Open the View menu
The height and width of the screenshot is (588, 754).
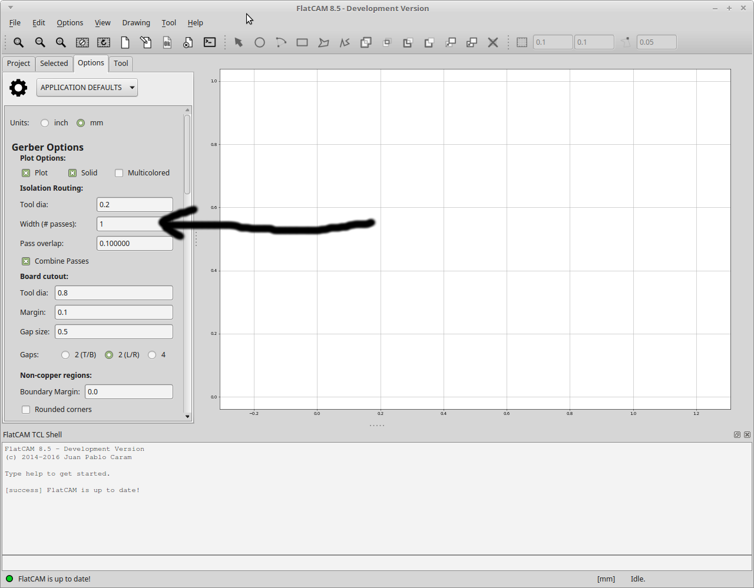[102, 23]
